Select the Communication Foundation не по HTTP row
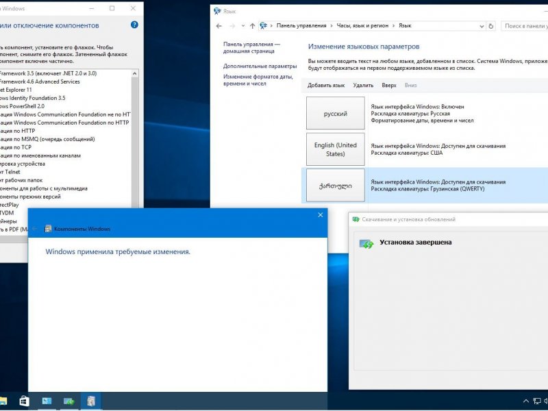This screenshot has height=411, width=548. click(x=65, y=114)
